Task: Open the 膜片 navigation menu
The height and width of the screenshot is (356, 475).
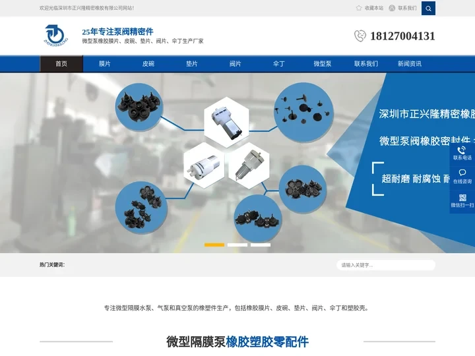Action: [x=105, y=64]
